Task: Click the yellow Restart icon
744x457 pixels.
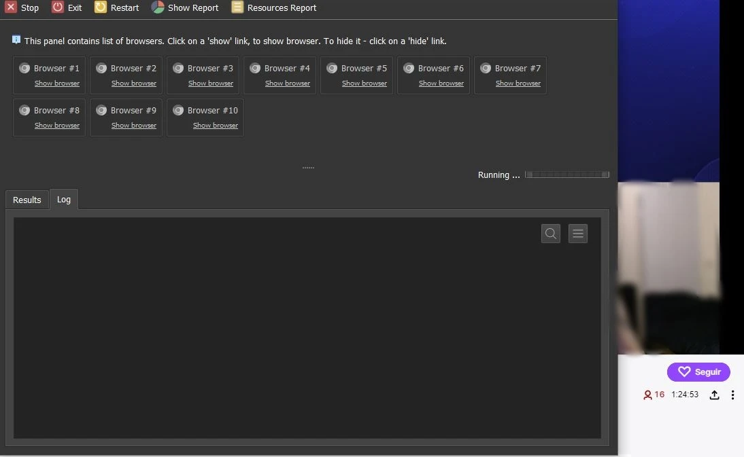Action: tap(101, 7)
